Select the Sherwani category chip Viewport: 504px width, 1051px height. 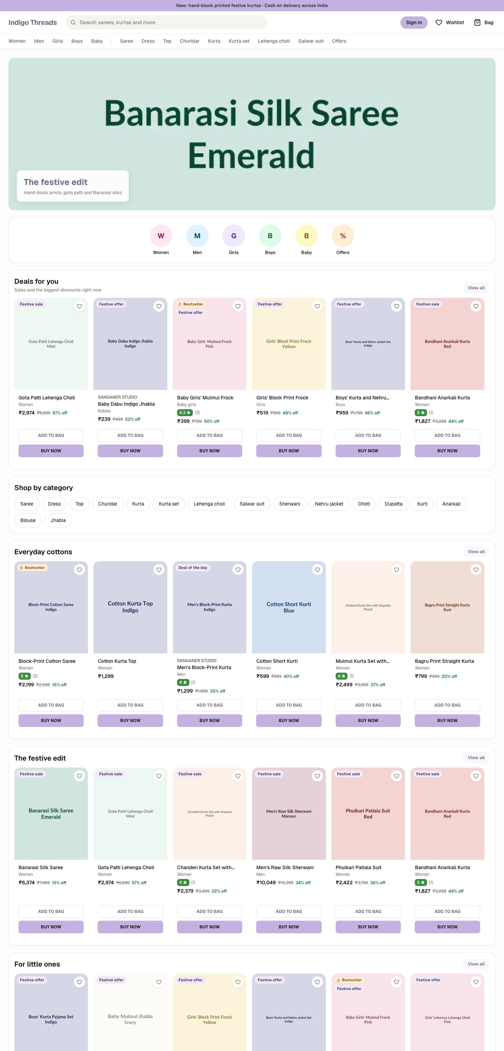point(289,504)
